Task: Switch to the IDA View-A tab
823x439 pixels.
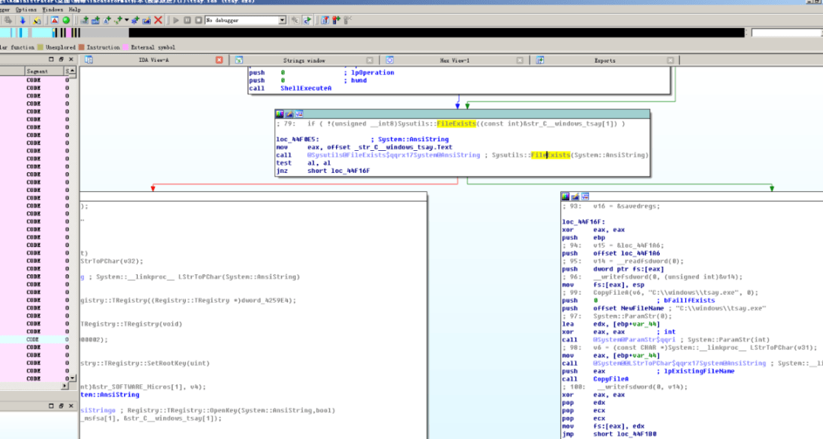Action: point(153,59)
